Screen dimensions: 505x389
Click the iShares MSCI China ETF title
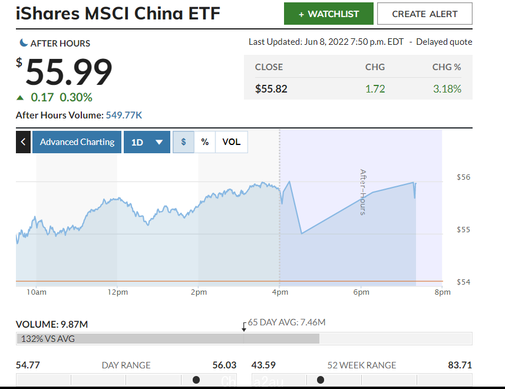pyautogui.click(x=118, y=14)
